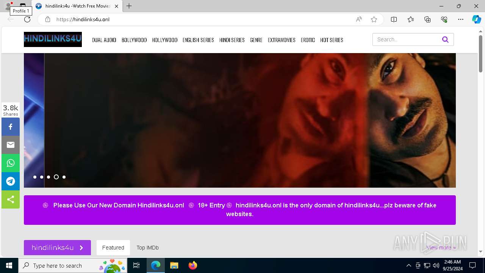Click Microsoft Edge taskbar icon
This screenshot has width=485, height=273.
[156, 265]
